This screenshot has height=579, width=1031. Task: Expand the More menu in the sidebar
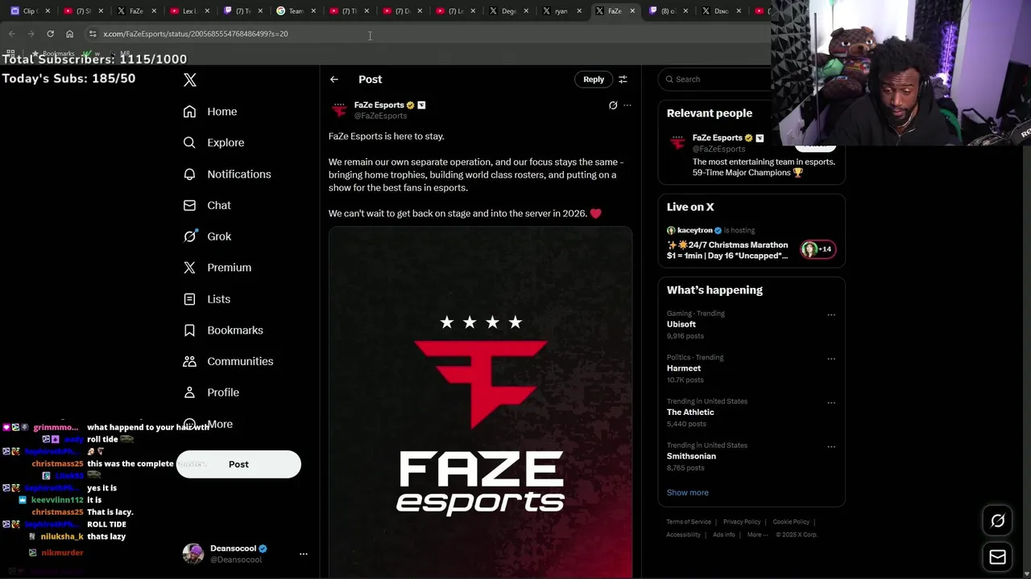coord(208,425)
